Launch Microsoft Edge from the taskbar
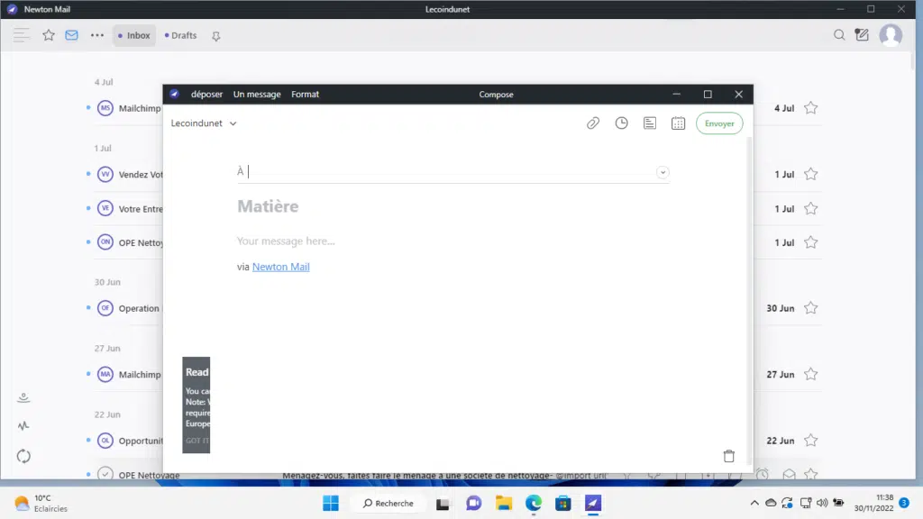Viewport: 923px width, 519px height. (x=534, y=503)
